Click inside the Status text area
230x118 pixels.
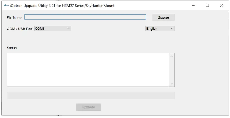coord(88,70)
